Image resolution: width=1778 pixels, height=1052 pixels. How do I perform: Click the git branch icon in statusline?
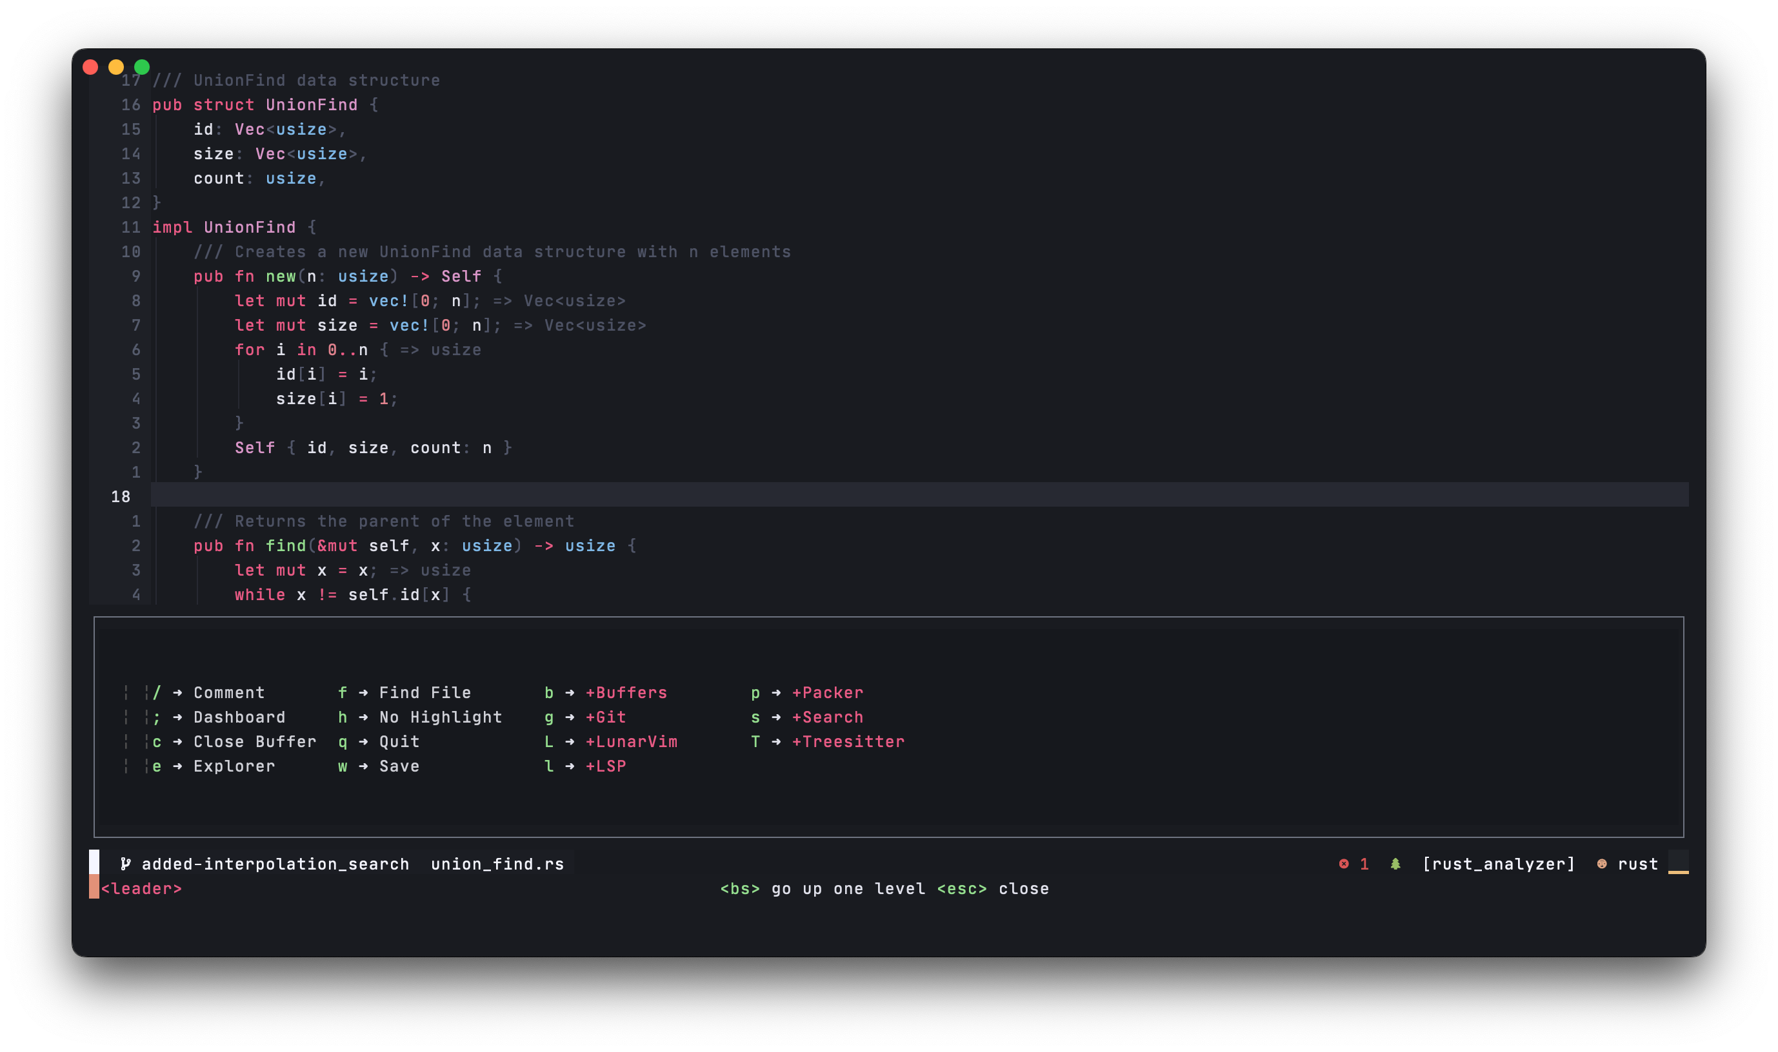point(126,863)
